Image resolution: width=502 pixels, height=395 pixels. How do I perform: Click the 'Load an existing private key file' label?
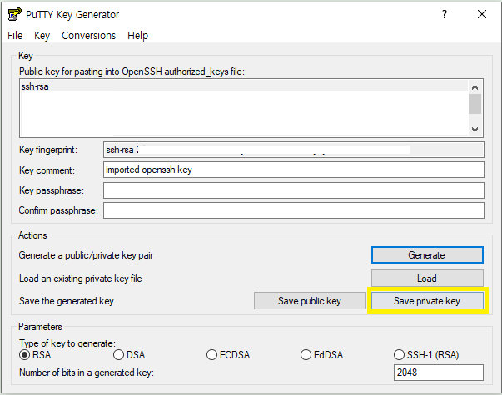pos(81,279)
